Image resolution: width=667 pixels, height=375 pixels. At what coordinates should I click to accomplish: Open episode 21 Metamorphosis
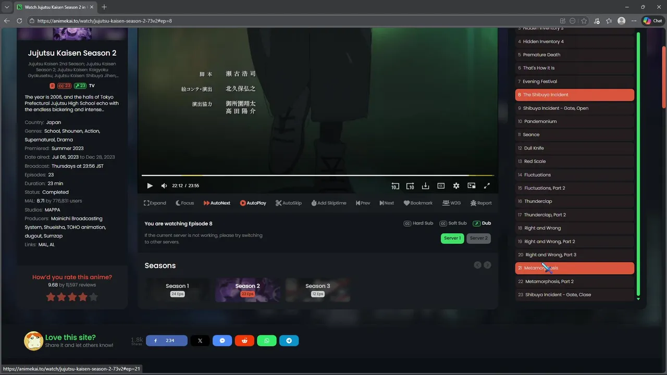575,268
